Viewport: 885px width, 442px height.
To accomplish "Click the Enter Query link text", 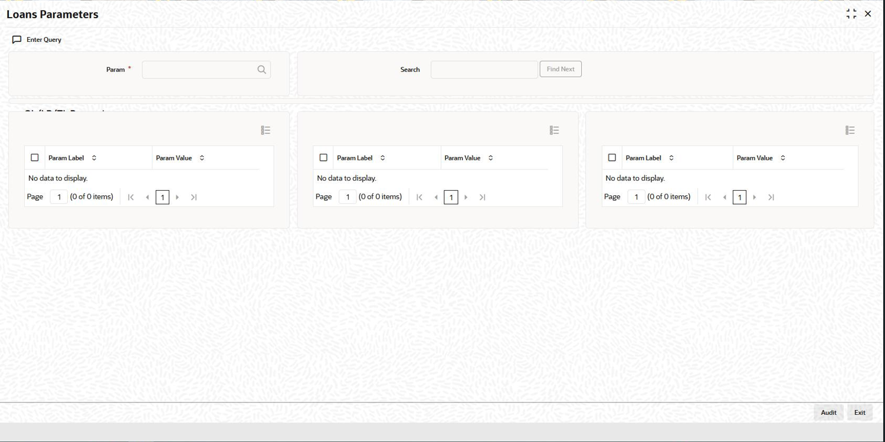I will click(44, 40).
